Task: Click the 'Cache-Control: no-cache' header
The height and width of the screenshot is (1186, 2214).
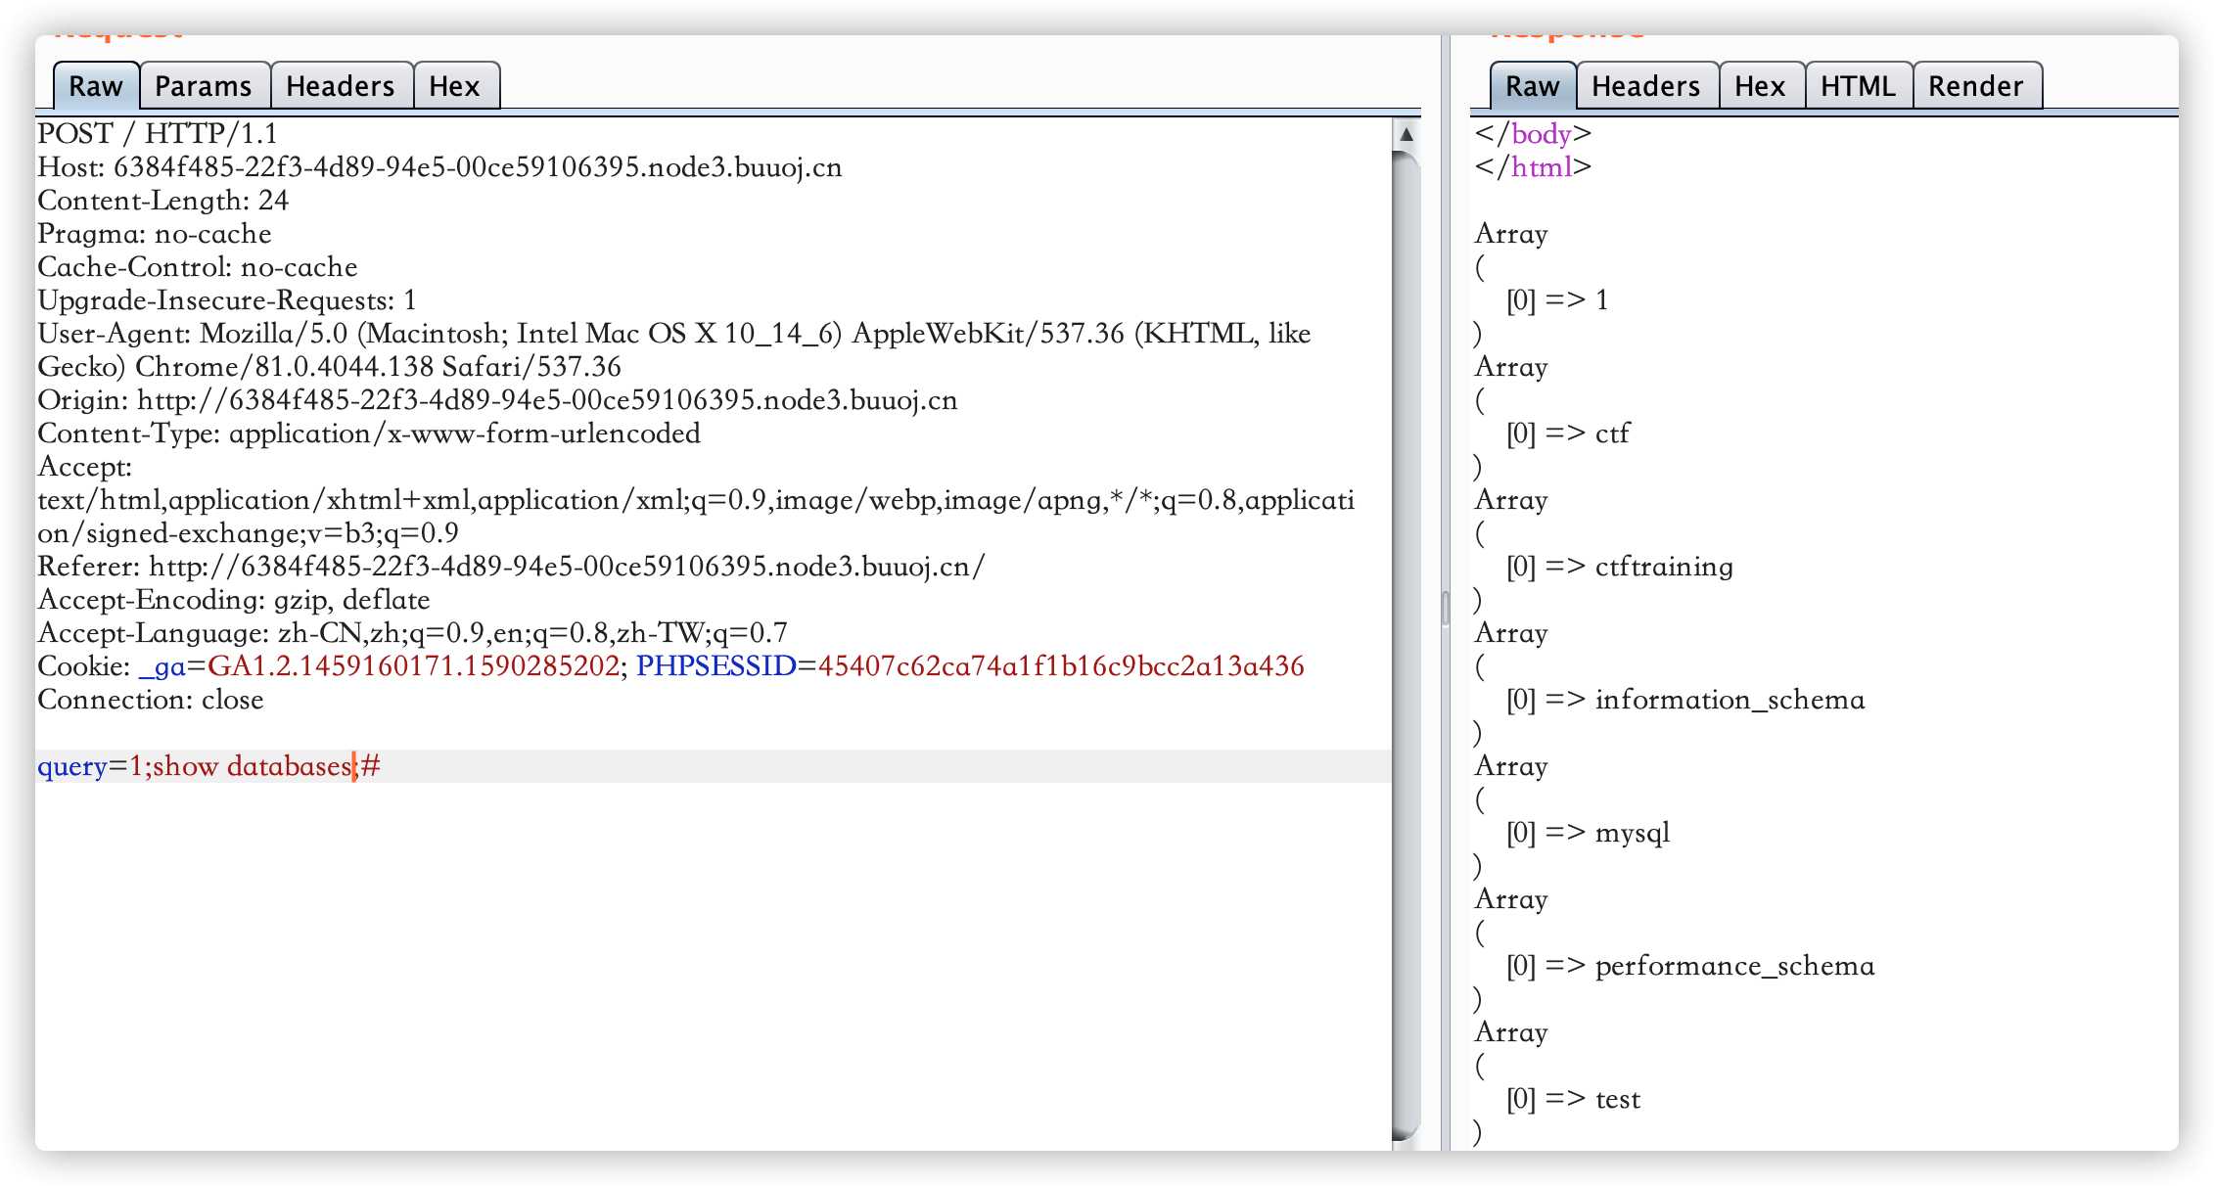Action: click(x=198, y=267)
